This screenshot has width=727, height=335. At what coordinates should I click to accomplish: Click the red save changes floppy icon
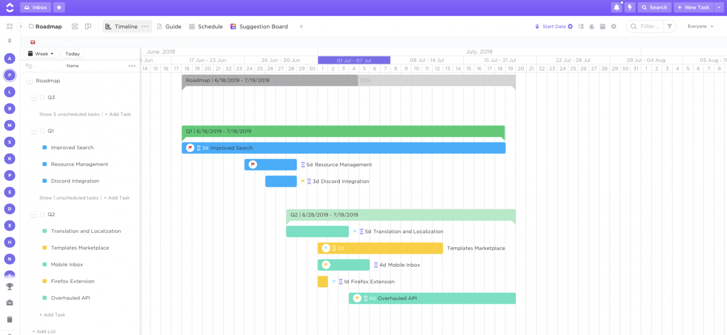pyautogui.click(x=32, y=42)
